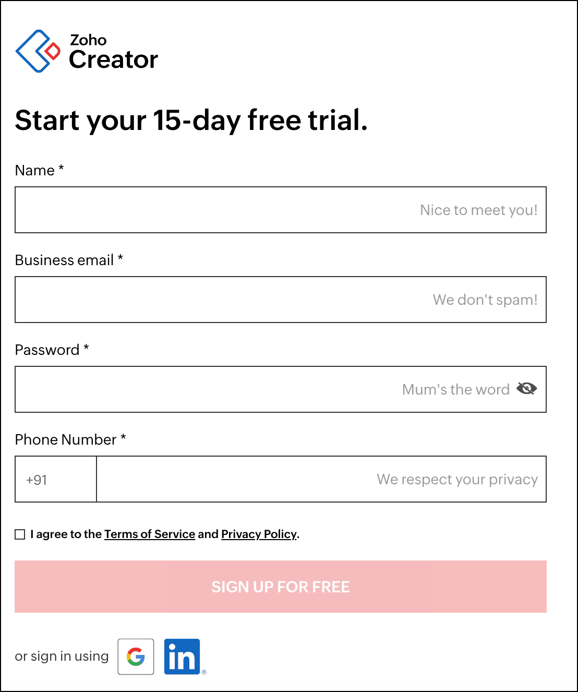The width and height of the screenshot is (578, 692).
Task: Open the +91 country code selector
Action: point(55,480)
